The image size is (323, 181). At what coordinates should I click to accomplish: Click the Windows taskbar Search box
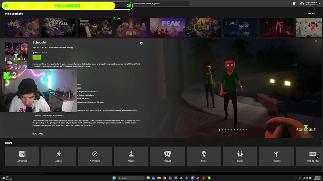(131, 178)
